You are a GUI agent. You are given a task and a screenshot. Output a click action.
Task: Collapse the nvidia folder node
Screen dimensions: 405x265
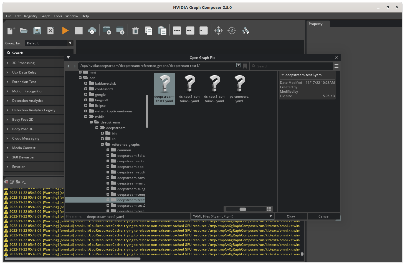(x=86, y=117)
